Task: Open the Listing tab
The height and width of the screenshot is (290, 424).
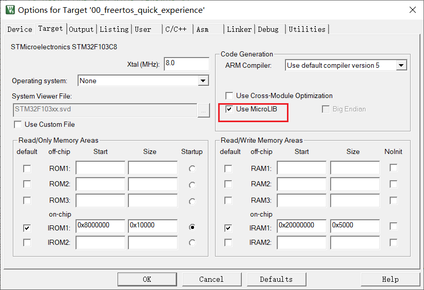Action: pyautogui.click(x=114, y=29)
